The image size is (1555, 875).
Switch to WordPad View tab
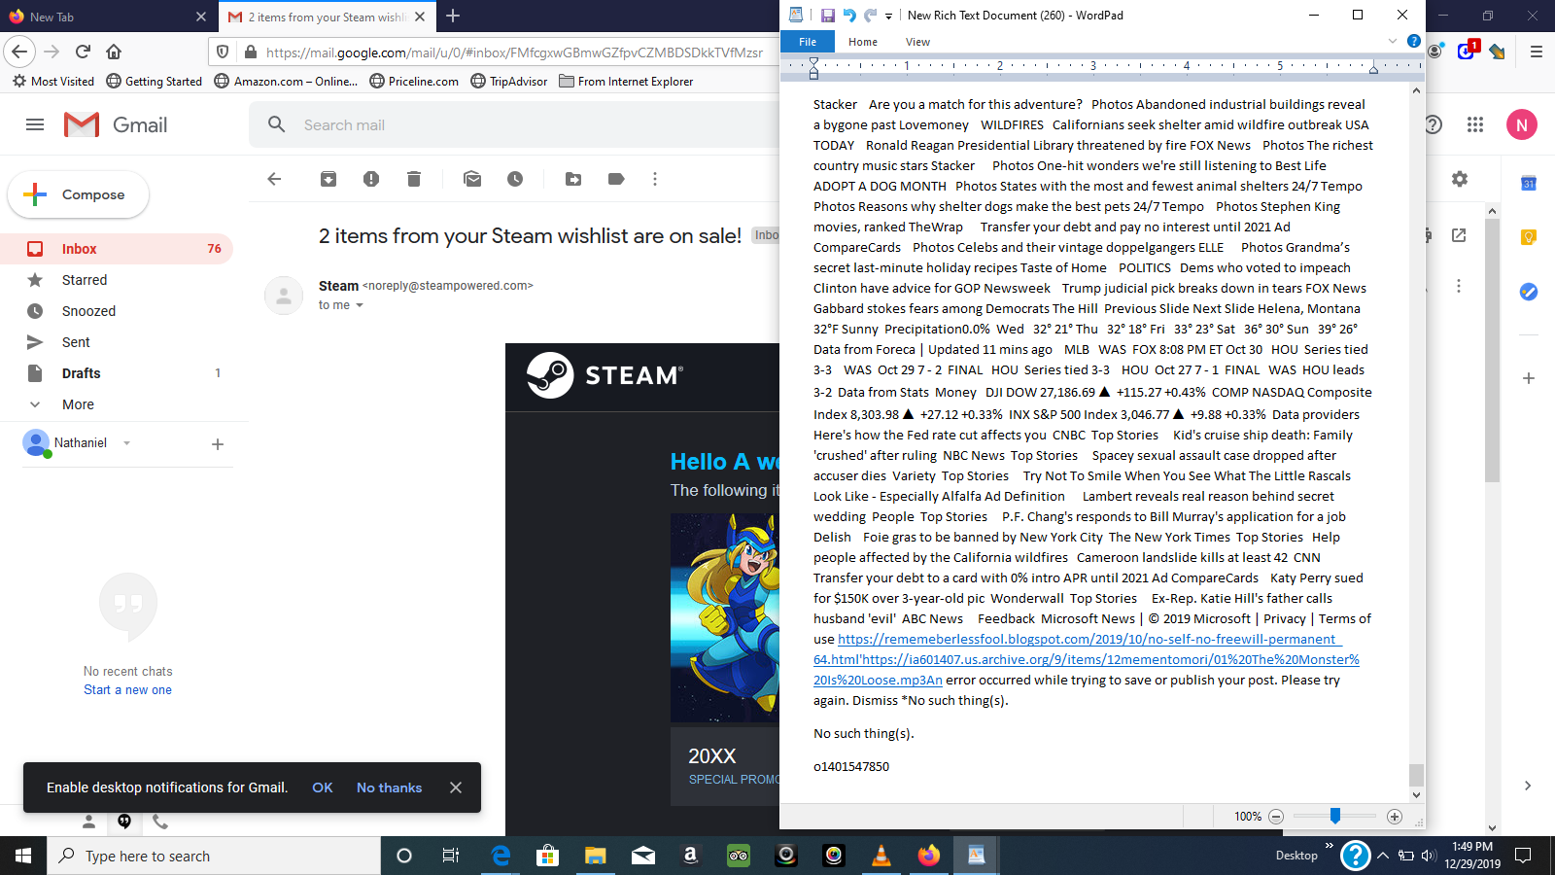[917, 42]
